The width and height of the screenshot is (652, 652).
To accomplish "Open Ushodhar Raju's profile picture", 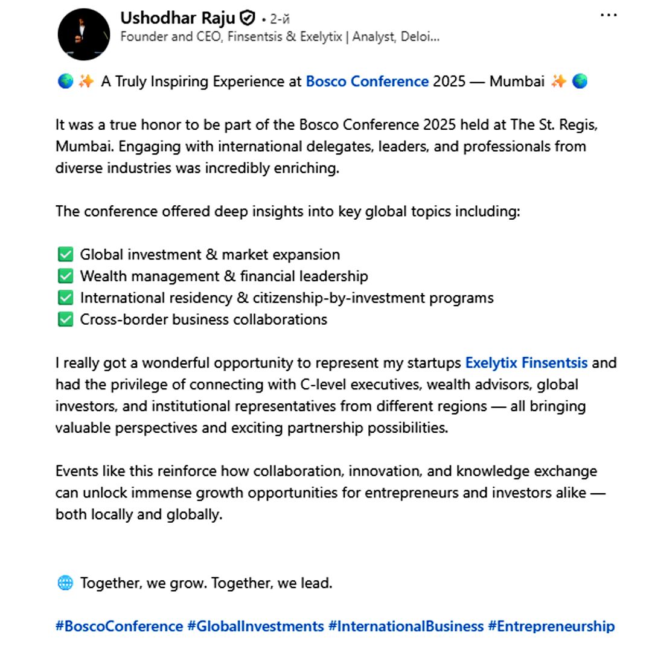I will tap(83, 34).
